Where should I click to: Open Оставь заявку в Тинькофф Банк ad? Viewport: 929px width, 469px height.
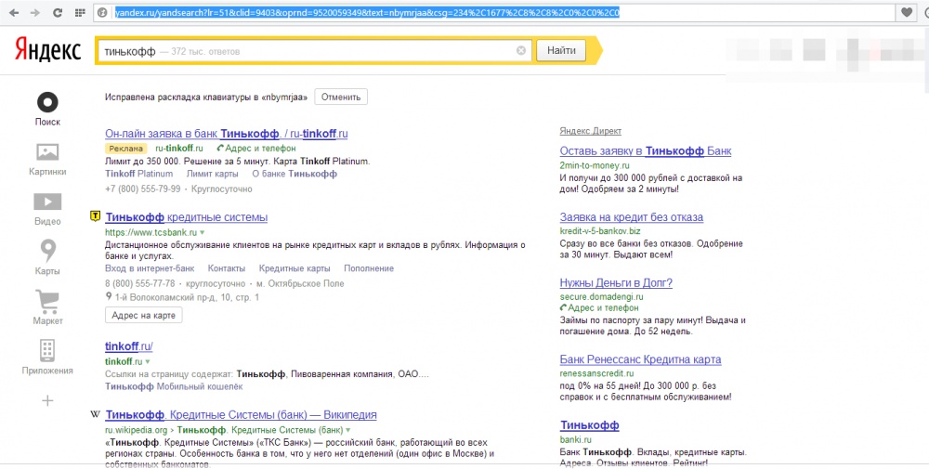[646, 151]
